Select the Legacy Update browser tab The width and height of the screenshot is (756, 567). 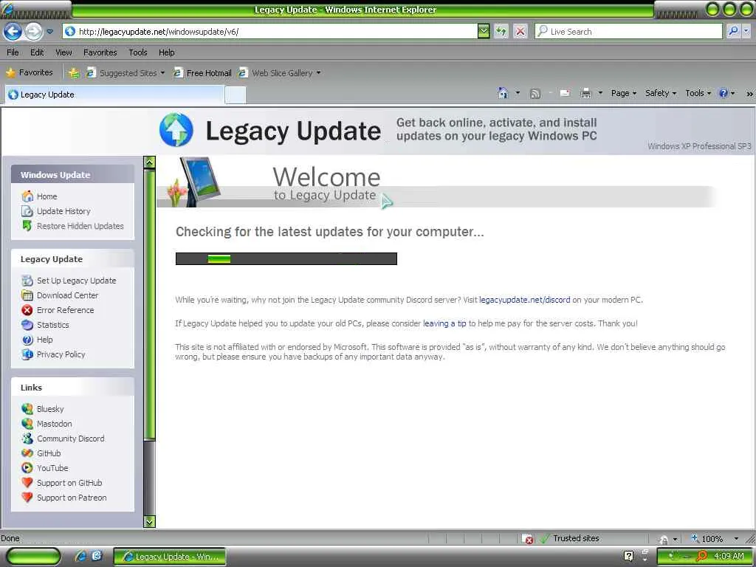coord(114,94)
